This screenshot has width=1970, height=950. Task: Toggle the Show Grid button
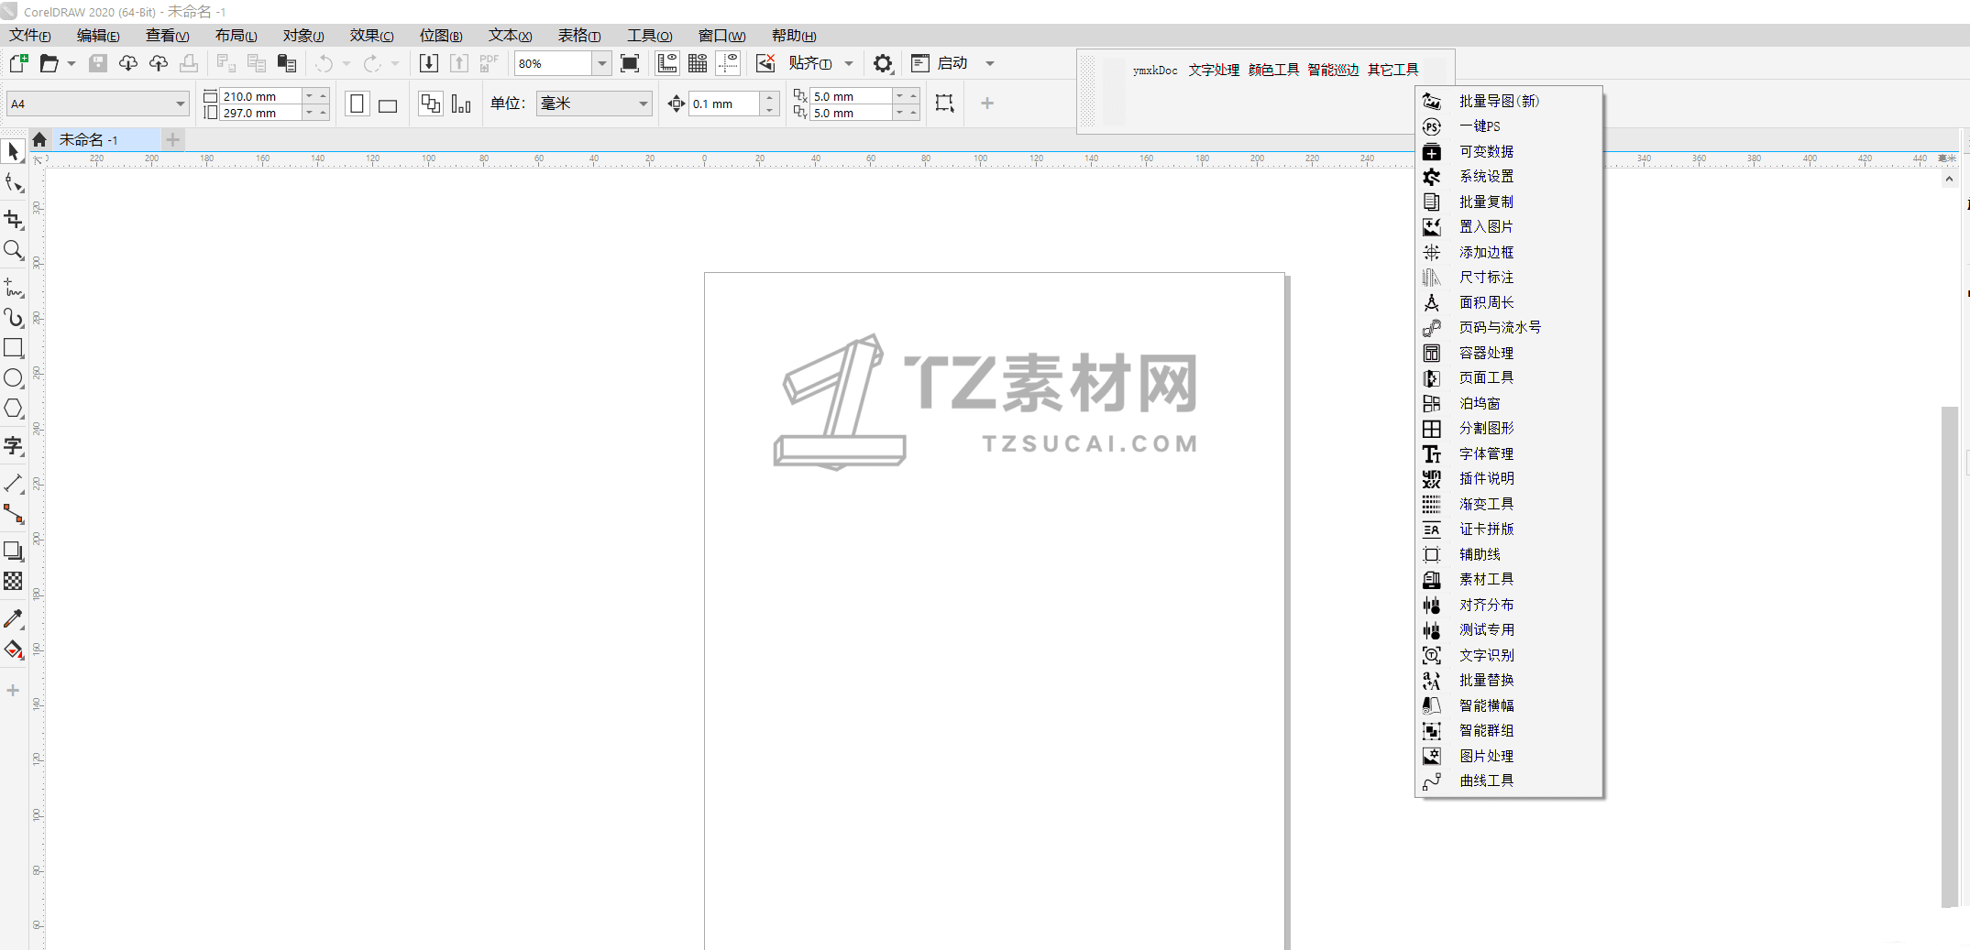click(x=698, y=63)
